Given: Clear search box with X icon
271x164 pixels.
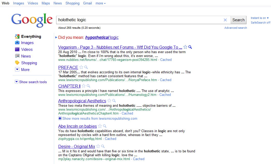Looking at the screenshot, I should point(225,20).
